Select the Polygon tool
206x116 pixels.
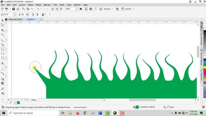click(2, 58)
